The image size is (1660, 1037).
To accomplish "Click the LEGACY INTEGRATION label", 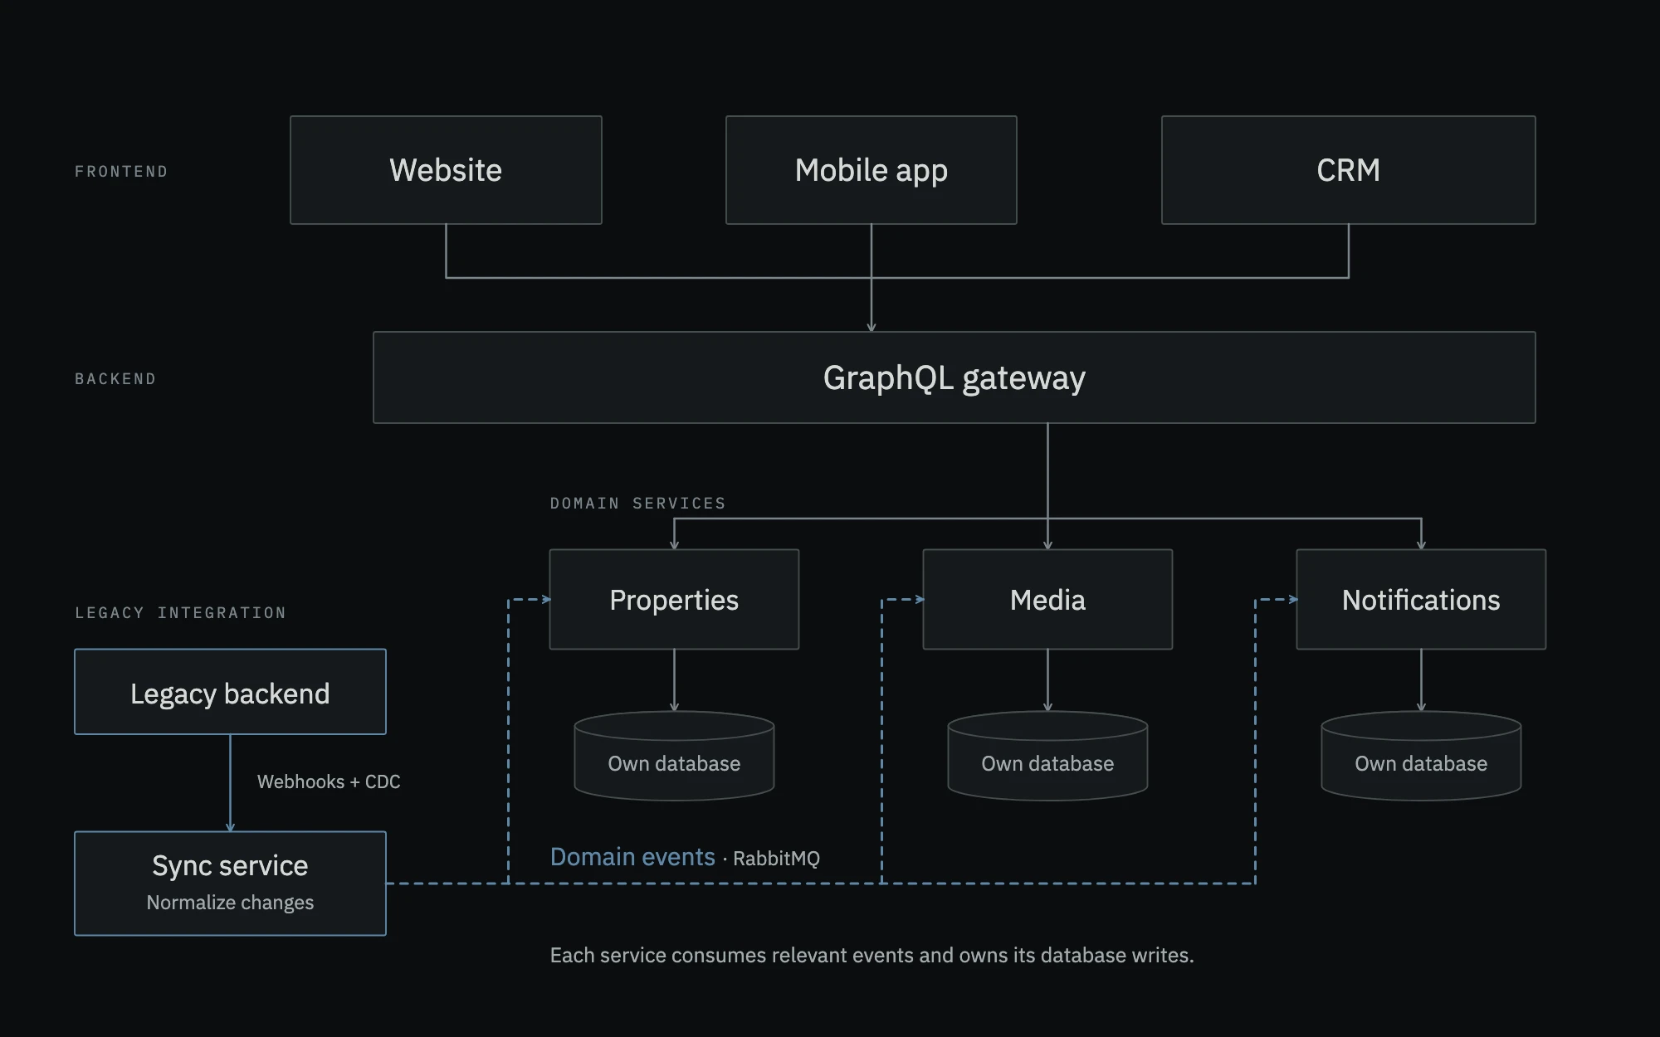I will pos(180,613).
